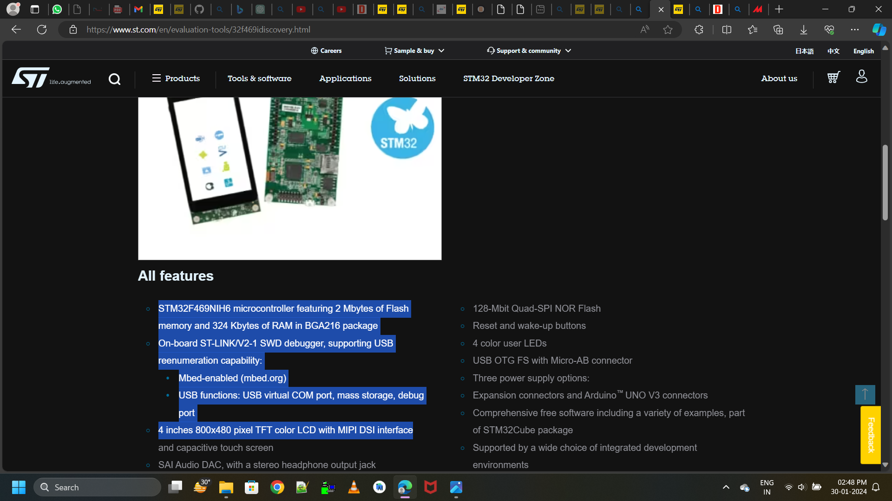Toggle Add this page to favorites star
Screen dimensions: 892x501
pos(668,29)
